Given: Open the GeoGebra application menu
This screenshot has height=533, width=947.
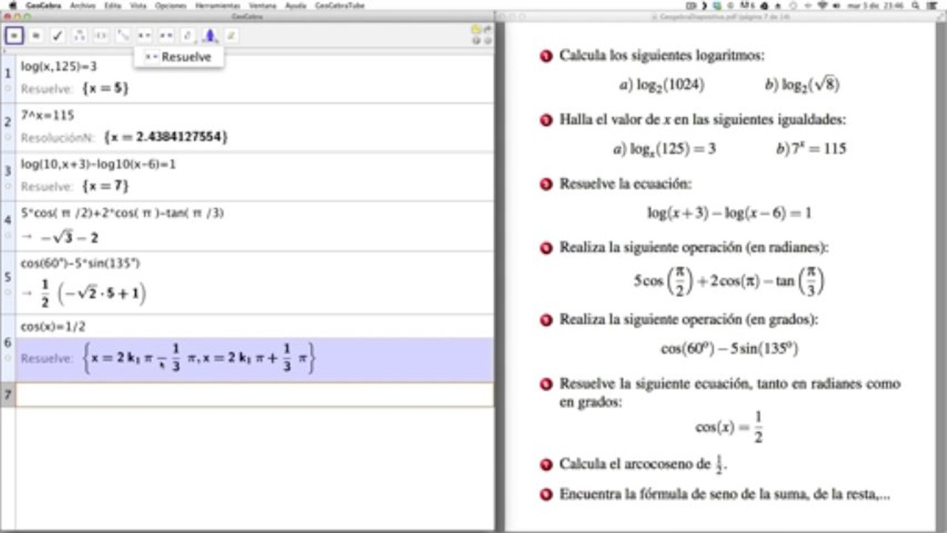Looking at the screenshot, I should click(42, 5).
